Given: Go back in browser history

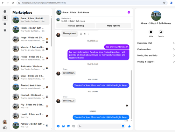Looking at the screenshot, I should [x=3, y=3].
